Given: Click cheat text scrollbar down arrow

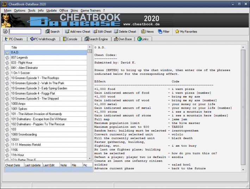Looking at the screenshot, I should pos(243,170).
